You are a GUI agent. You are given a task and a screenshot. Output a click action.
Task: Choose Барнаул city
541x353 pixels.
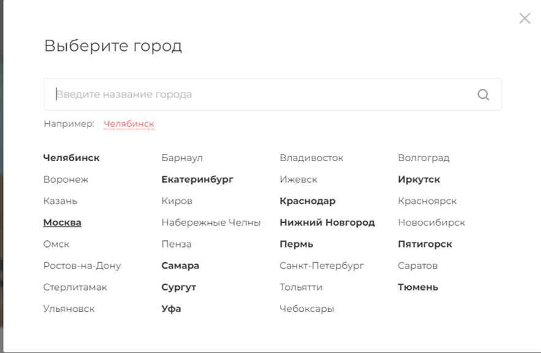(182, 158)
